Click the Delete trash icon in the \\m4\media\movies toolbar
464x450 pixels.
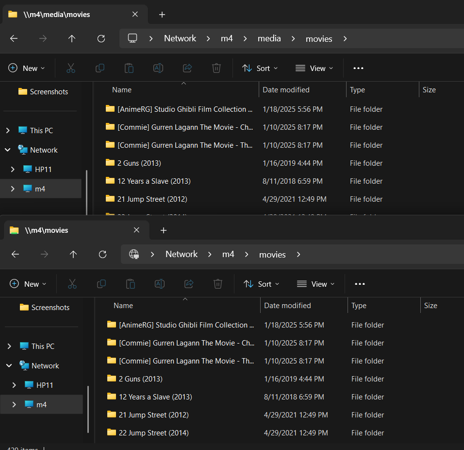point(216,68)
